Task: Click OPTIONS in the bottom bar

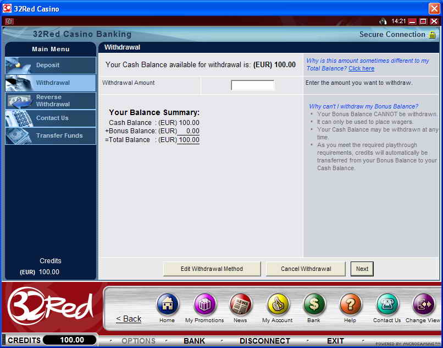Action: click(139, 341)
